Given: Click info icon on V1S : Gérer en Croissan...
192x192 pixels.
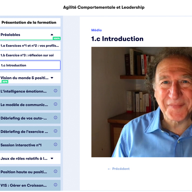Looking at the screenshot, I should pyautogui.click(x=55, y=185).
